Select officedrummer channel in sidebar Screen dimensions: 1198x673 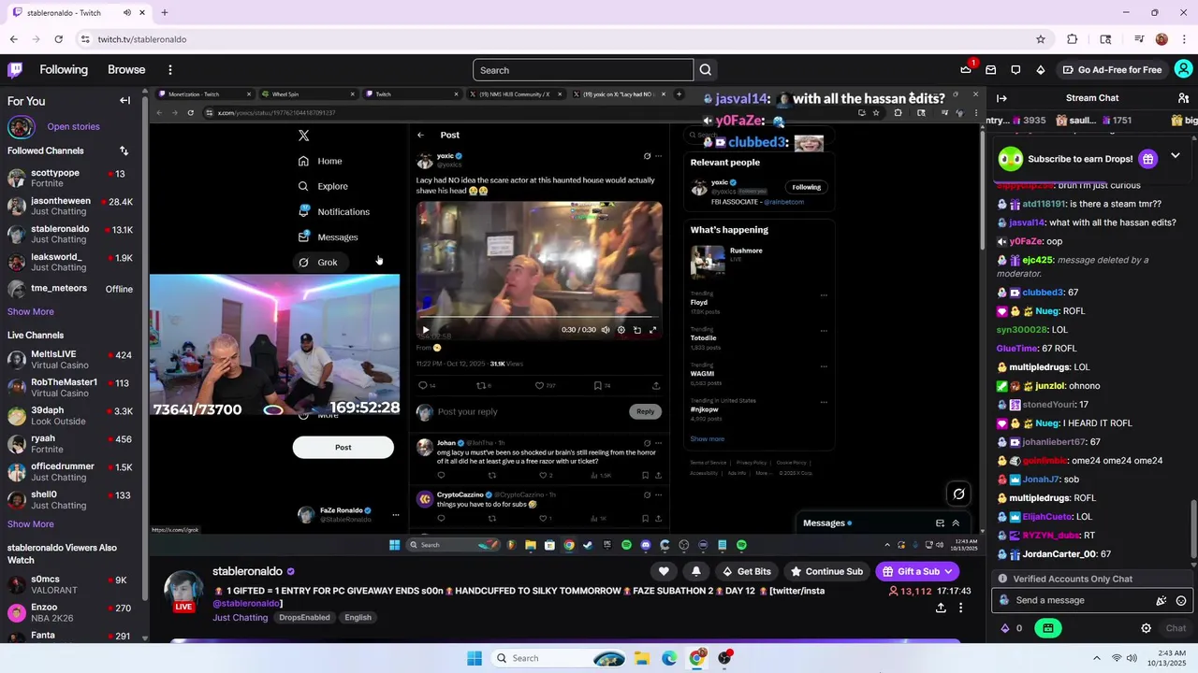click(71, 472)
